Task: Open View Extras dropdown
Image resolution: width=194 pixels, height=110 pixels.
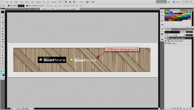Action: 75,2
